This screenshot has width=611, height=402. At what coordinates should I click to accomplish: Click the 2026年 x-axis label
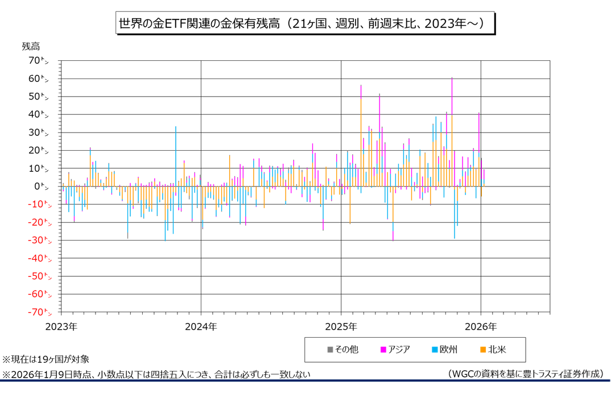coord(481,327)
